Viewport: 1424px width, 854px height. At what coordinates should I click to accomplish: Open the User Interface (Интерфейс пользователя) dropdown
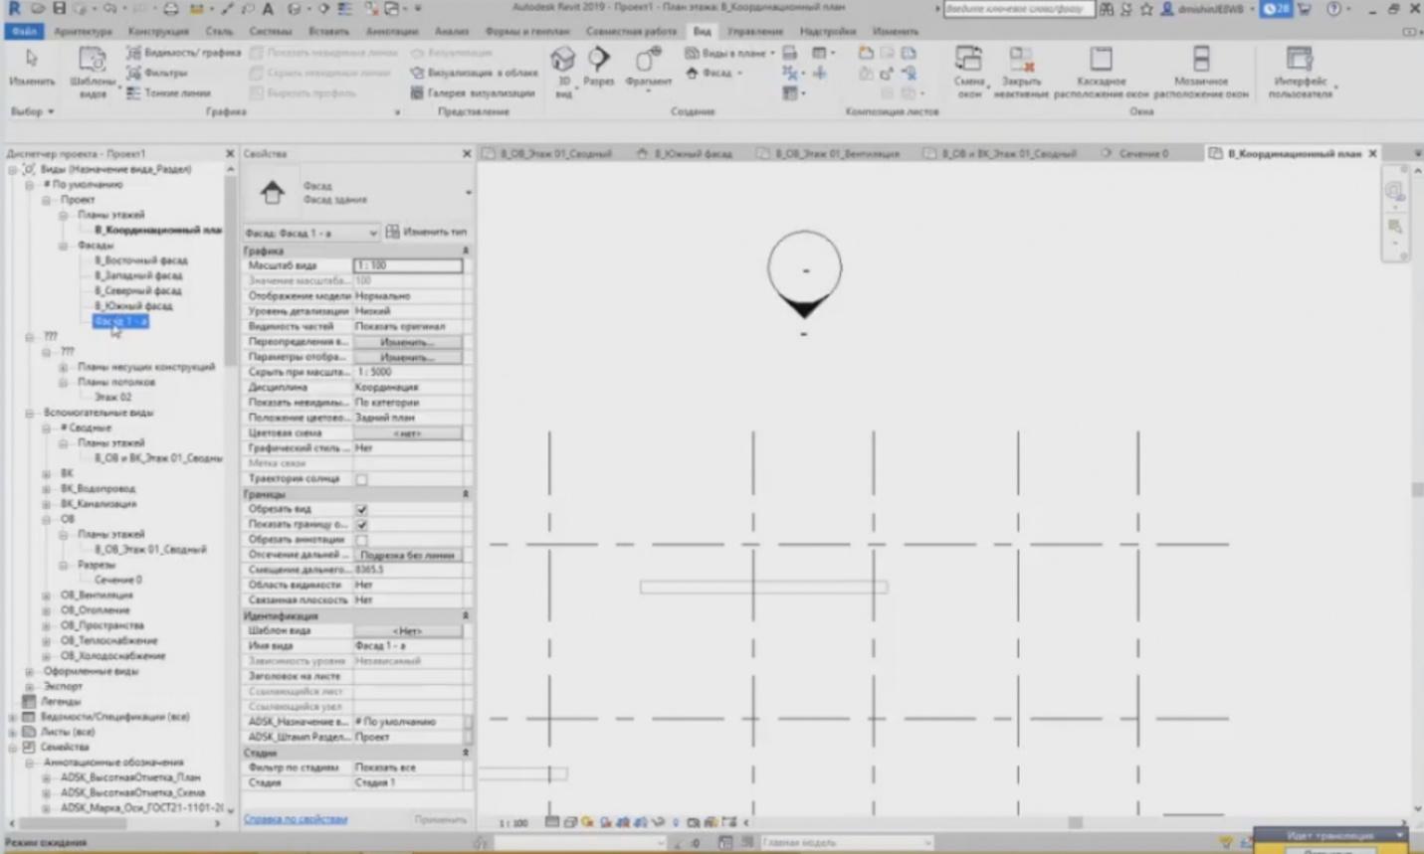(1300, 70)
